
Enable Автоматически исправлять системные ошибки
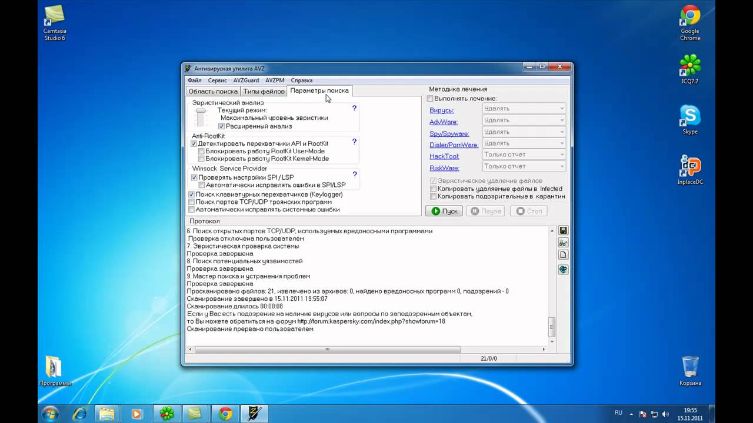tap(191, 209)
